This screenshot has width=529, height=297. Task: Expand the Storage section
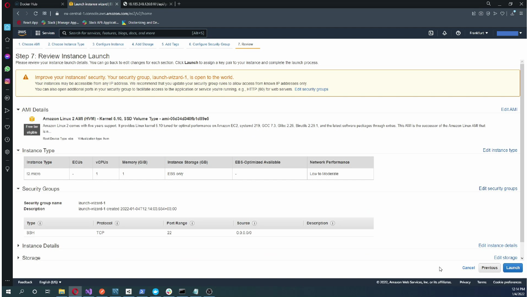18,258
